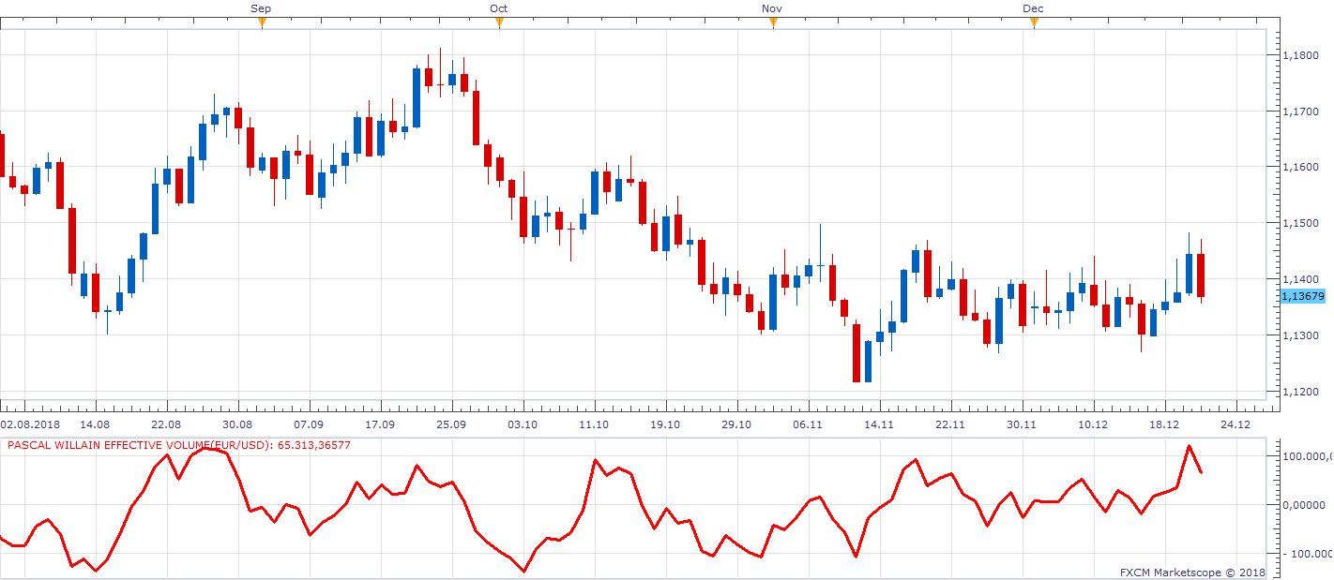Click the 11.10 date axis label
This screenshot has width=1334, height=580.
pos(594,424)
